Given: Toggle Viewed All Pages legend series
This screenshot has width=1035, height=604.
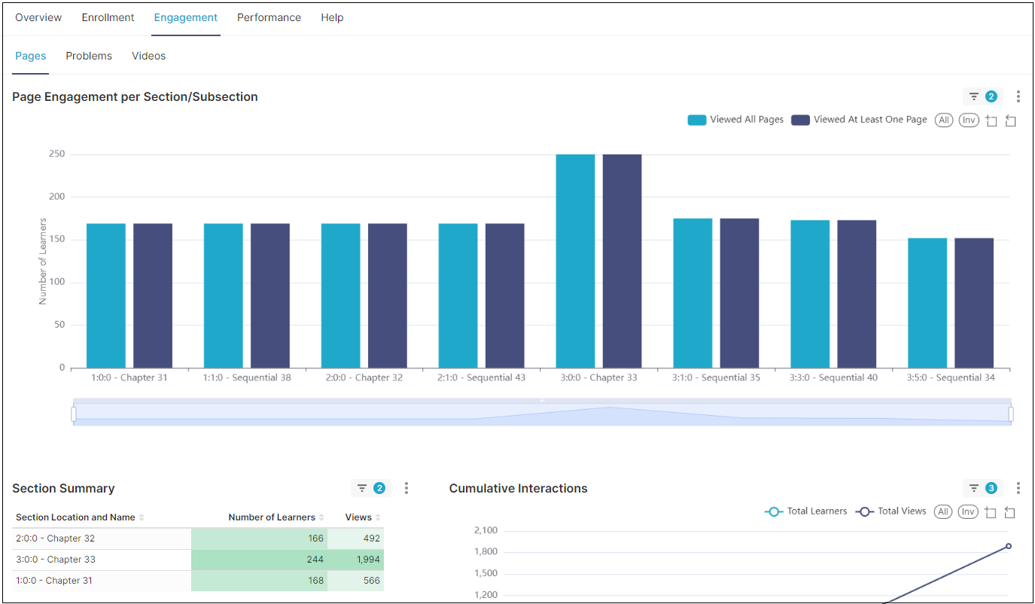Looking at the screenshot, I should click(x=735, y=120).
